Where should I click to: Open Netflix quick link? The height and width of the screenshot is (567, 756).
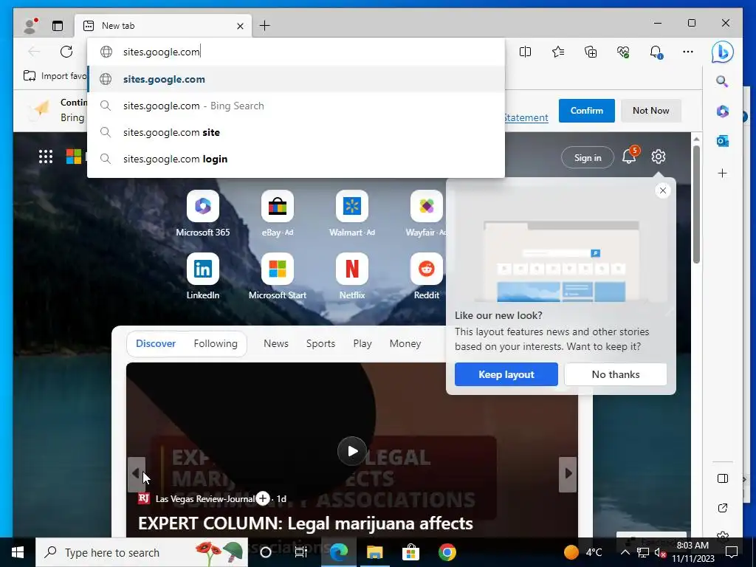click(x=352, y=276)
